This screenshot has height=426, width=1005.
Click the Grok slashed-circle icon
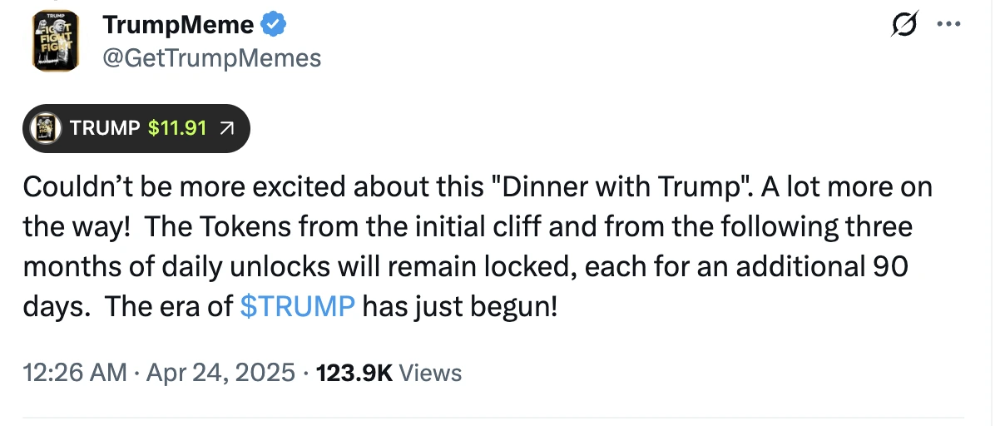(901, 27)
